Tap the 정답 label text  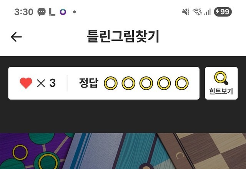tap(89, 83)
